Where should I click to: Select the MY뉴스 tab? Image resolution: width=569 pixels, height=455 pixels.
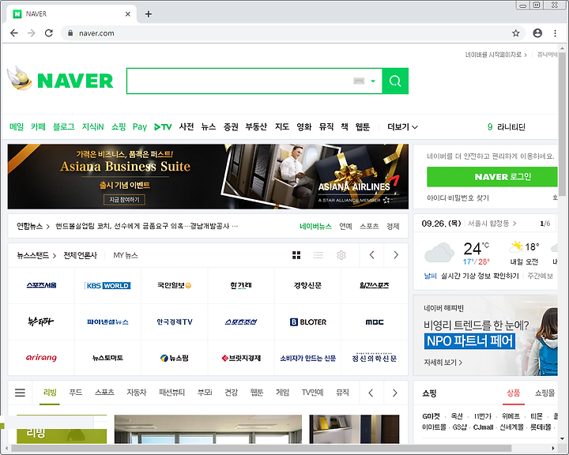point(126,255)
